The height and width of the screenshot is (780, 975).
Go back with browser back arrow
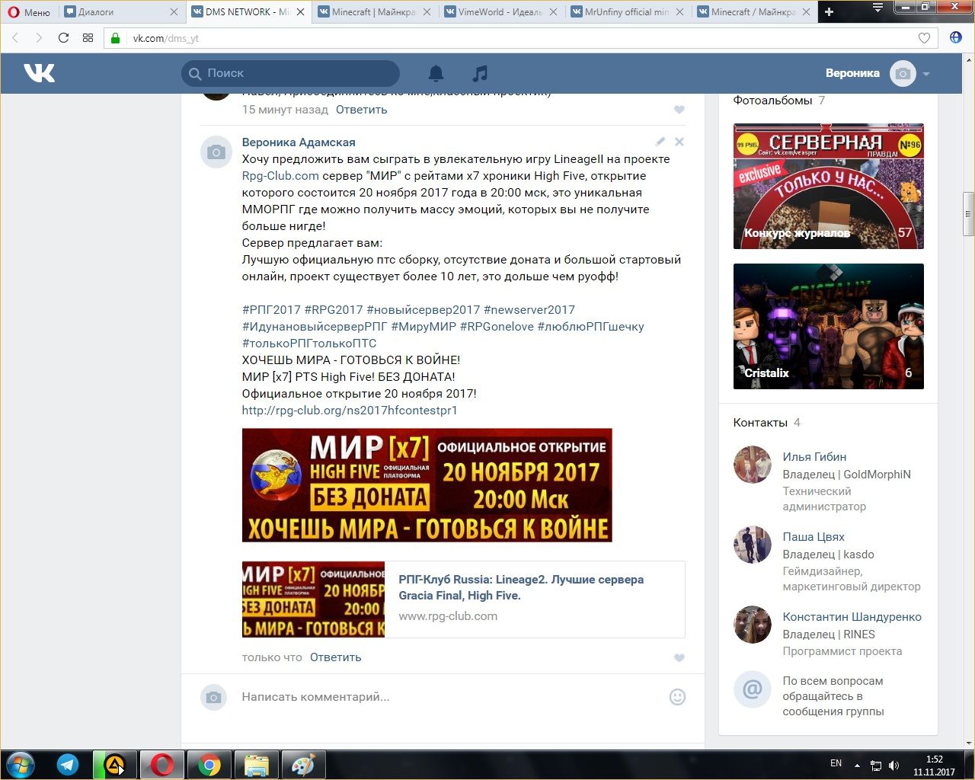click(x=16, y=38)
